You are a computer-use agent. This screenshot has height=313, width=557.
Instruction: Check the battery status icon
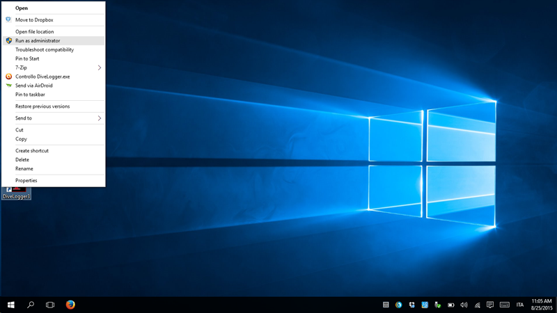[x=450, y=305]
